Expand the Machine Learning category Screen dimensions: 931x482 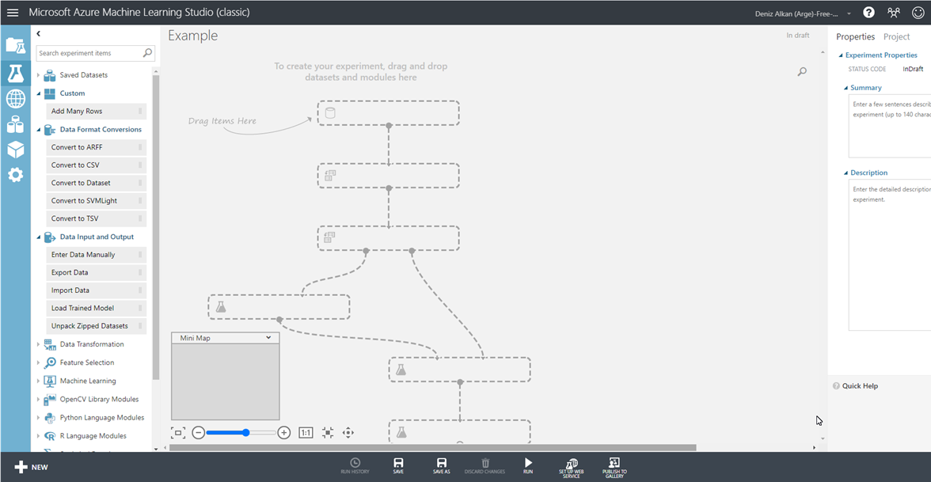(x=39, y=381)
